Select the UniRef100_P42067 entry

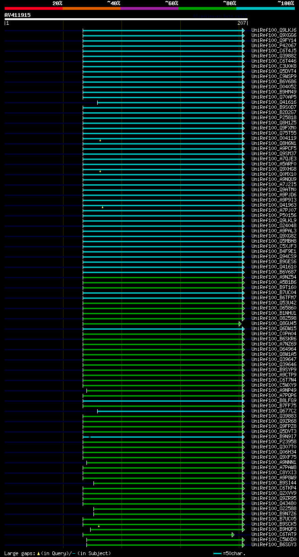point(274,46)
